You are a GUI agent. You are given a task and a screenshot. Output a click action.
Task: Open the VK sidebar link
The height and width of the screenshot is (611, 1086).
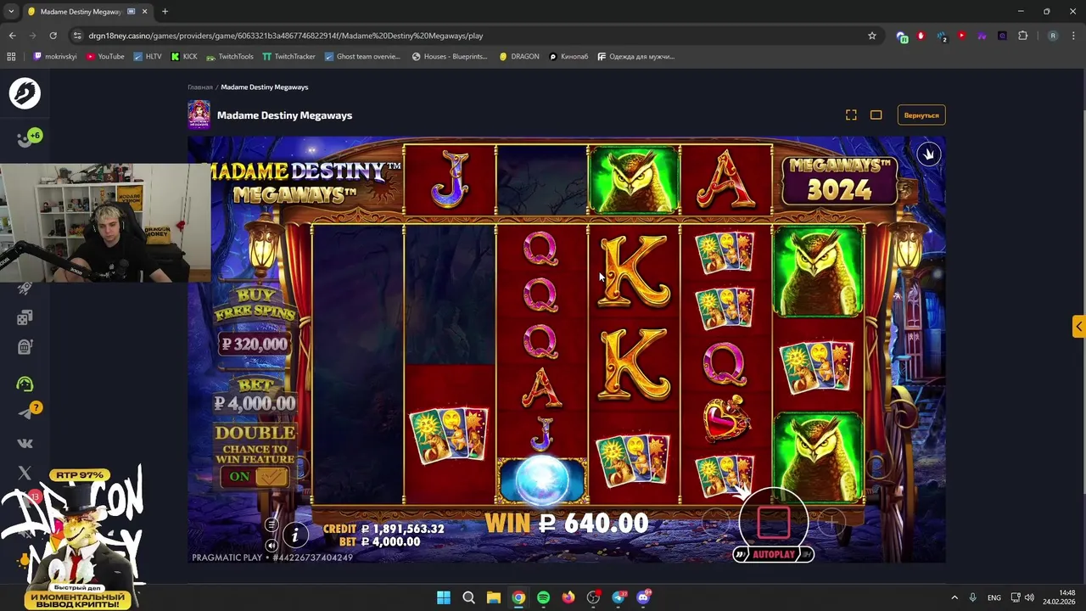(x=25, y=443)
